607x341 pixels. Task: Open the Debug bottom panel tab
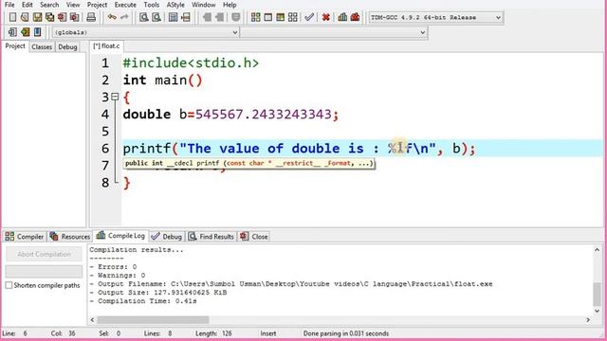[167, 236]
